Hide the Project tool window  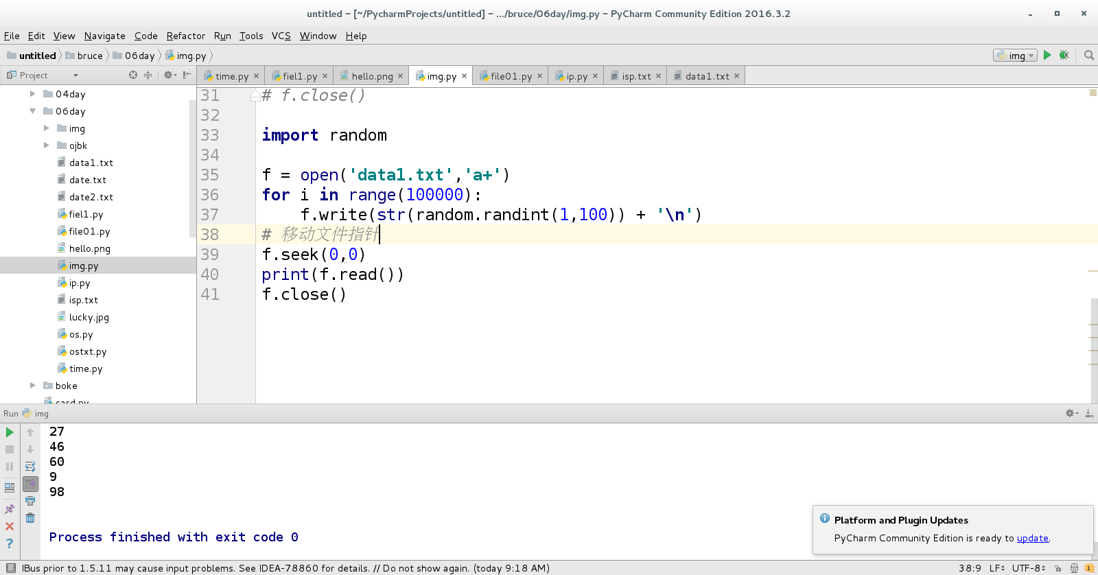[187, 75]
